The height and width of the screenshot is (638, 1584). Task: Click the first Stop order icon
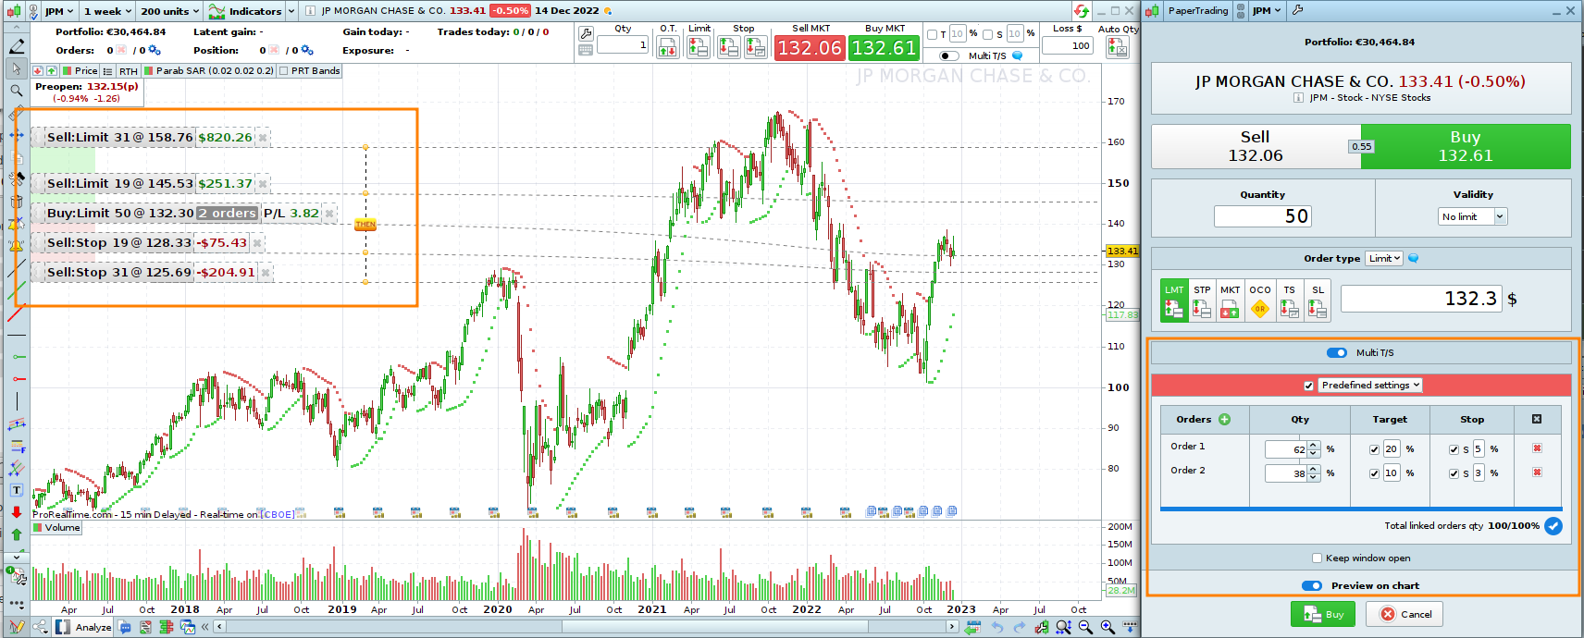[729, 47]
